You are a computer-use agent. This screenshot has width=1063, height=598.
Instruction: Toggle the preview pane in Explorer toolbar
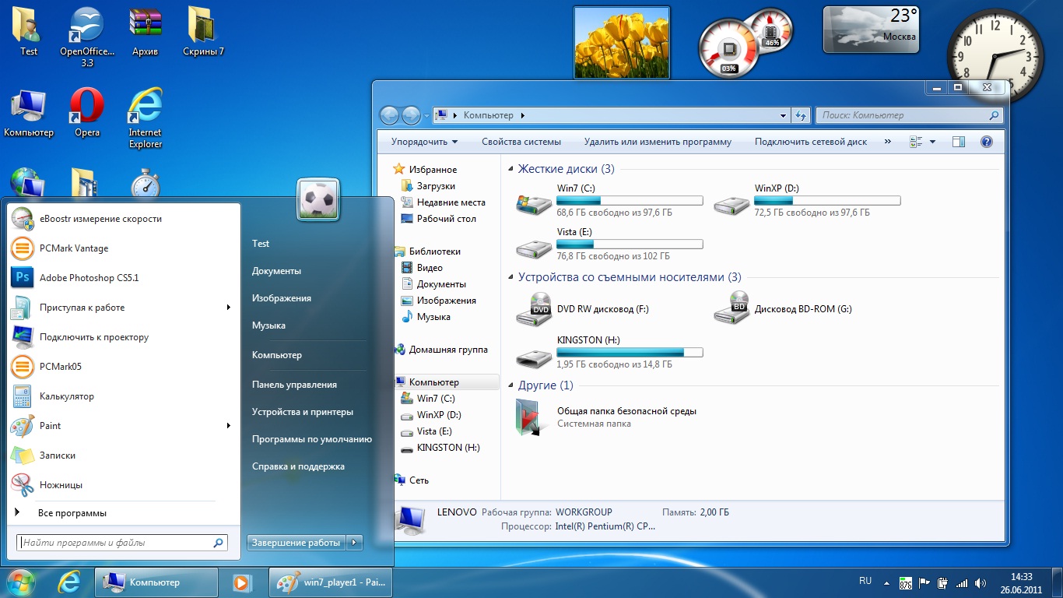click(959, 142)
